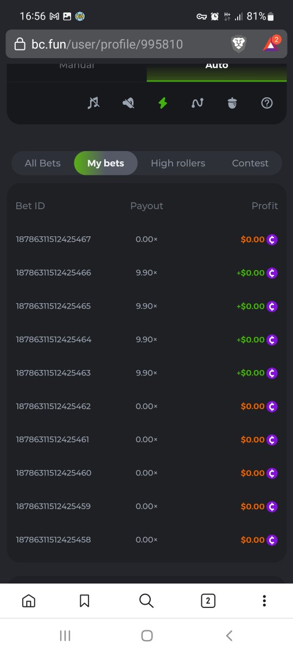Toggle the green lightning turbo mode icon

pyautogui.click(x=163, y=103)
